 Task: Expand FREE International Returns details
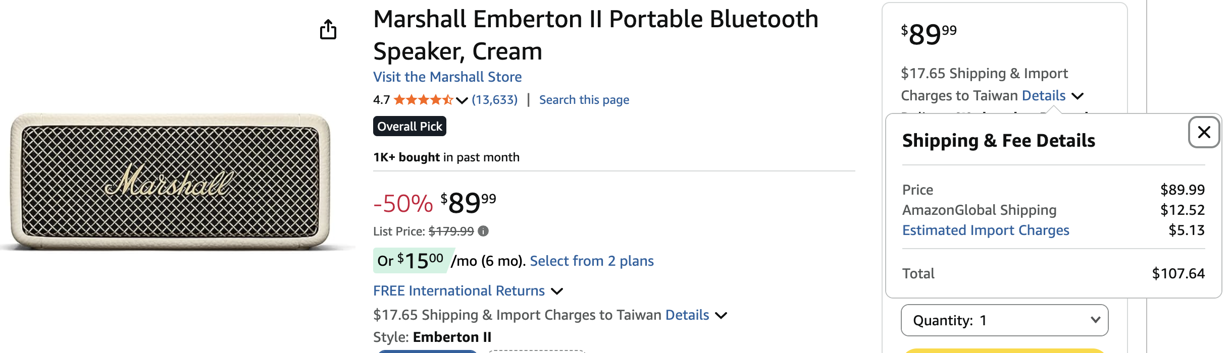point(458,290)
